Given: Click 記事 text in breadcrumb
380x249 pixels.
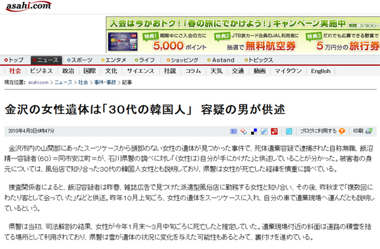Looking at the screenshot, I should [x=127, y=82].
